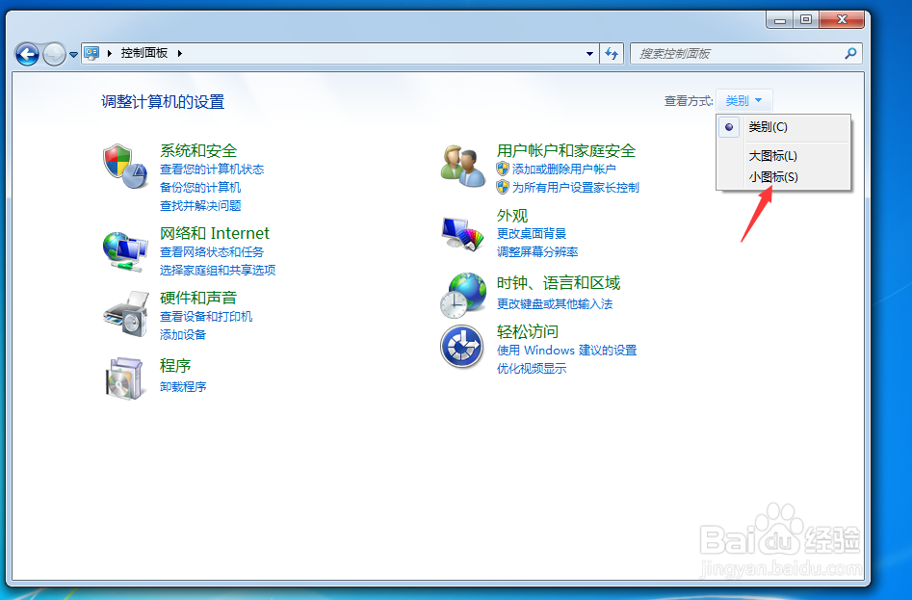Expand the back navigation history chevron

[x=71, y=54]
